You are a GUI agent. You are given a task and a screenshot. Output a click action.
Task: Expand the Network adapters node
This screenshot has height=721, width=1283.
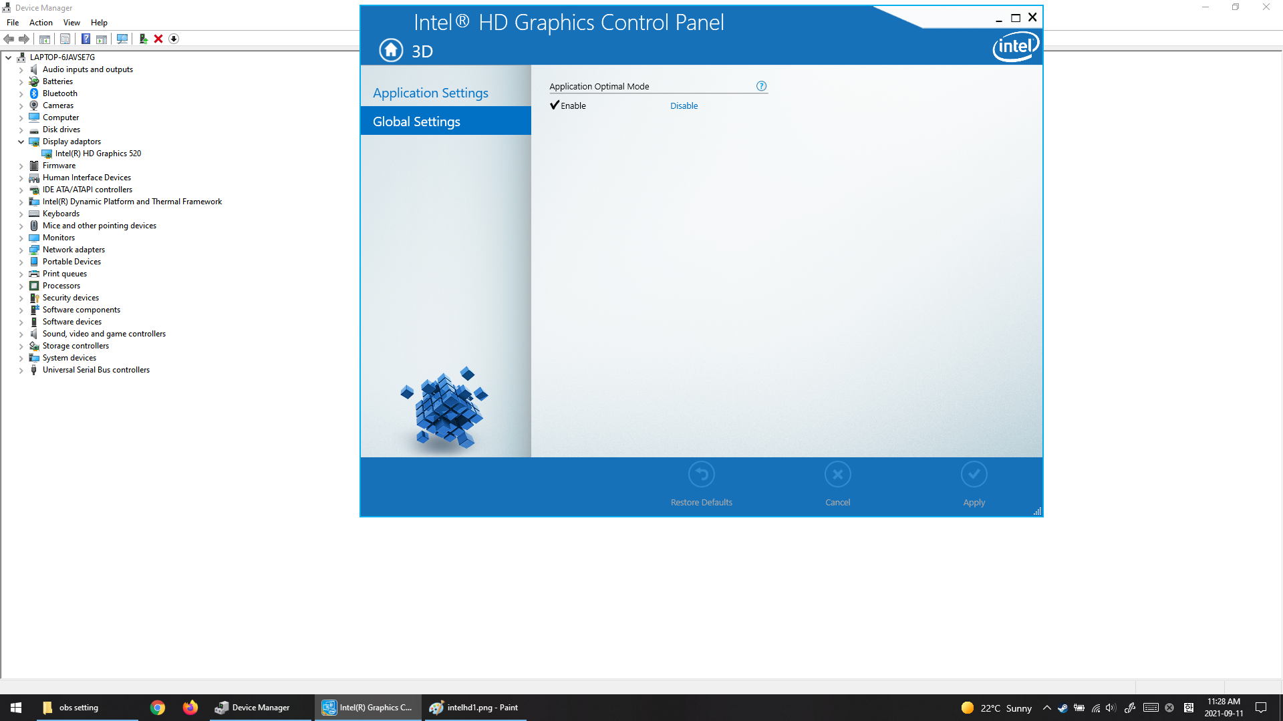coord(21,250)
